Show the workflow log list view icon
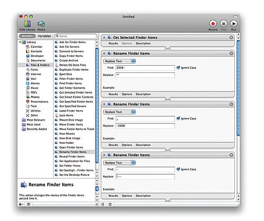The height and width of the screenshot is (221, 264). [x=103, y=204]
